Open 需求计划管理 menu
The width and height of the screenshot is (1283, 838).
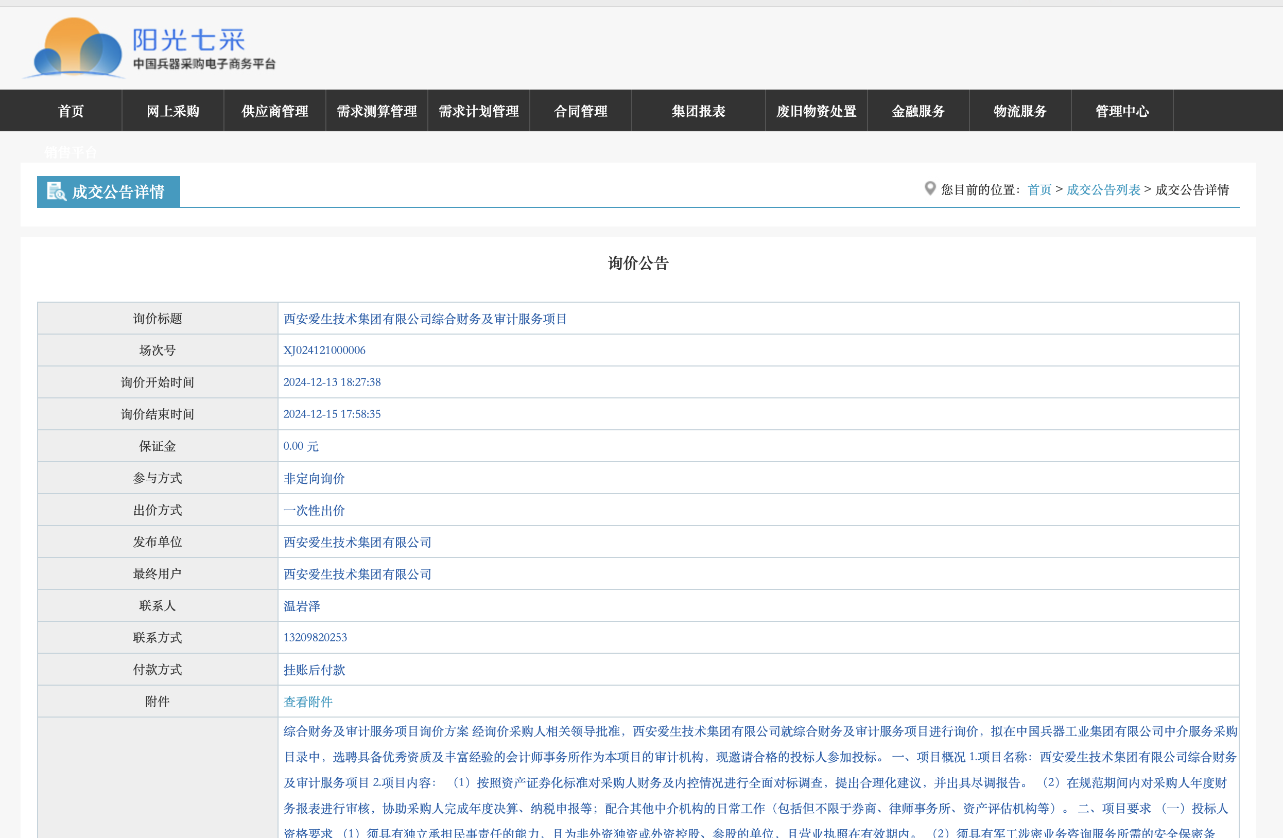point(478,111)
